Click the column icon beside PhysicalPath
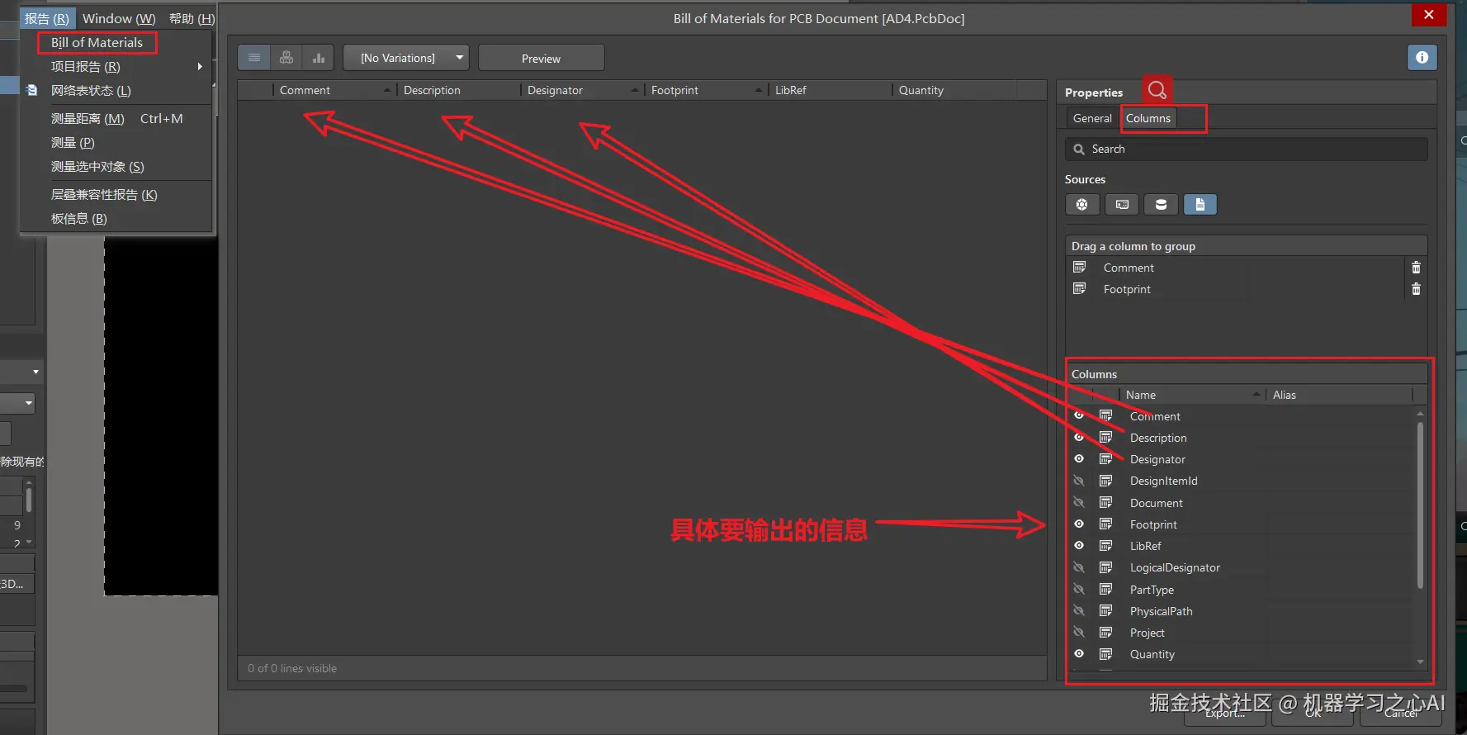The width and height of the screenshot is (1467, 735). [1105, 610]
